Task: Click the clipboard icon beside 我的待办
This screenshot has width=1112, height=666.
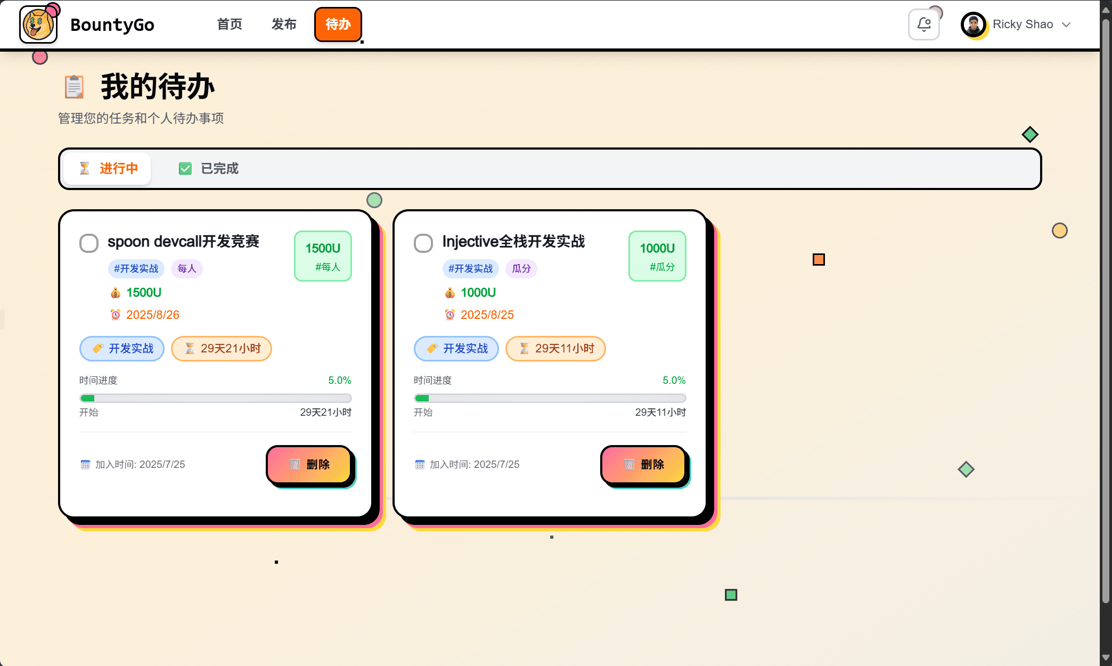Action: [x=74, y=87]
